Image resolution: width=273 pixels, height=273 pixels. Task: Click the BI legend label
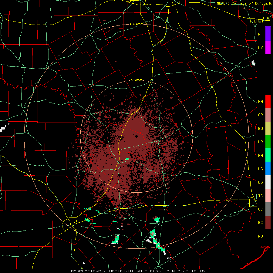[x=261, y=223]
